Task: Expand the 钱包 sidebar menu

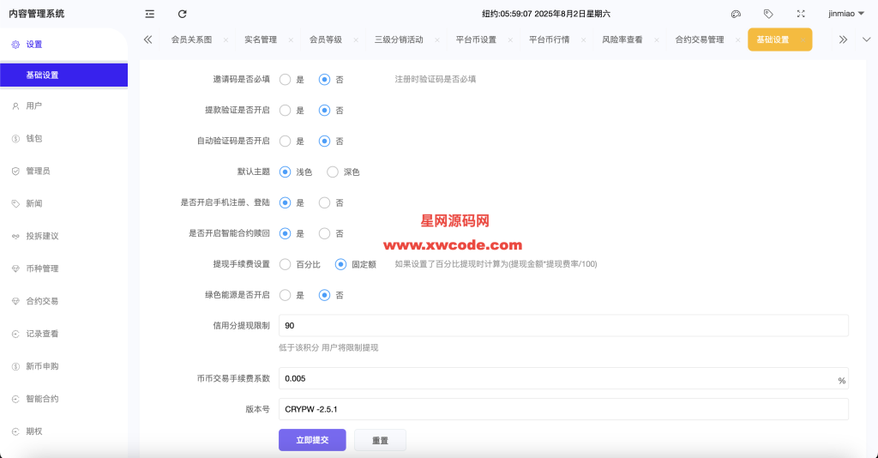Action: click(34, 138)
